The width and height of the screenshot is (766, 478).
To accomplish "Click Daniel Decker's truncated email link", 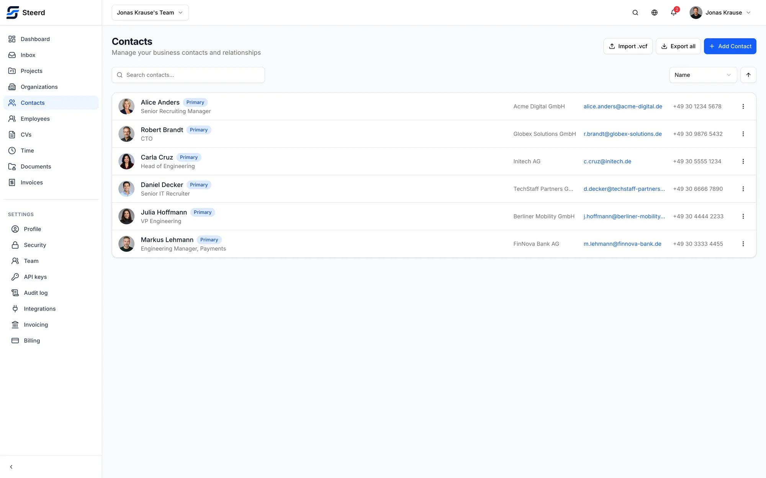I will [x=624, y=189].
